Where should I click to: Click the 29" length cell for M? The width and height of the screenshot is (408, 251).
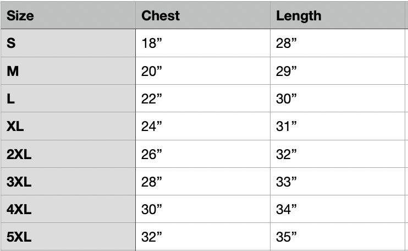point(286,71)
